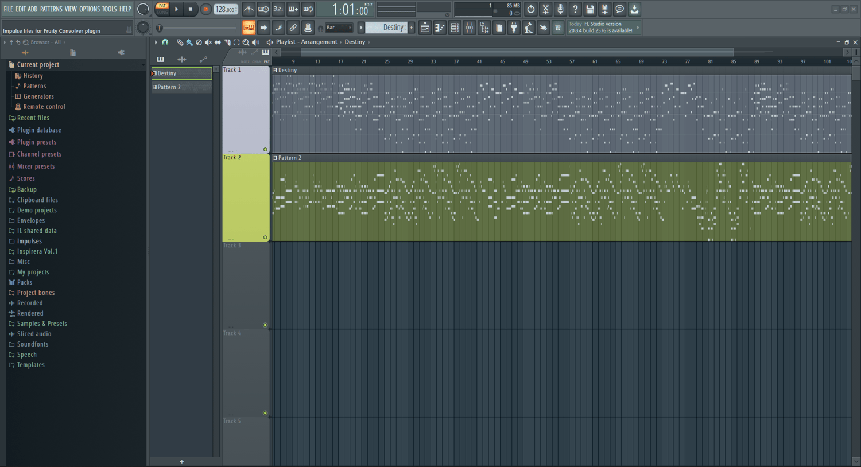Toggle wait for input to start playing
The height and width of the screenshot is (467, 861).
tap(263, 9)
